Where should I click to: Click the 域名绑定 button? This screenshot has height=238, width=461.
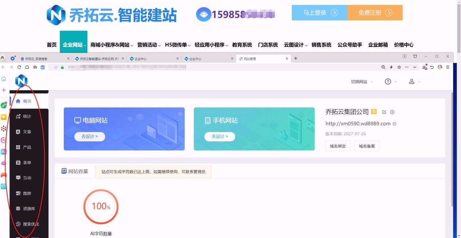click(338, 146)
